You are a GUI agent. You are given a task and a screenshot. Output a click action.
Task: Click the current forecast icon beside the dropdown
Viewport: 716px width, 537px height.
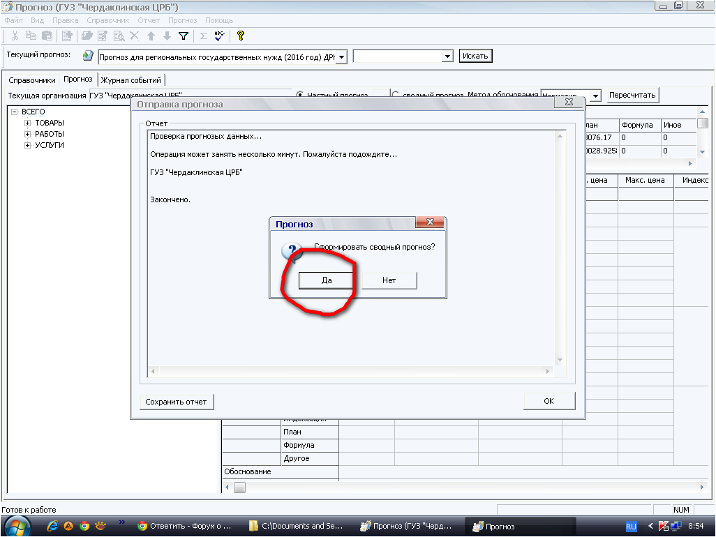tap(88, 56)
